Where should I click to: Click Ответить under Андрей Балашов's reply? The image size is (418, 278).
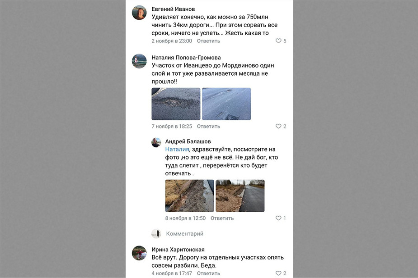click(222, 218)
